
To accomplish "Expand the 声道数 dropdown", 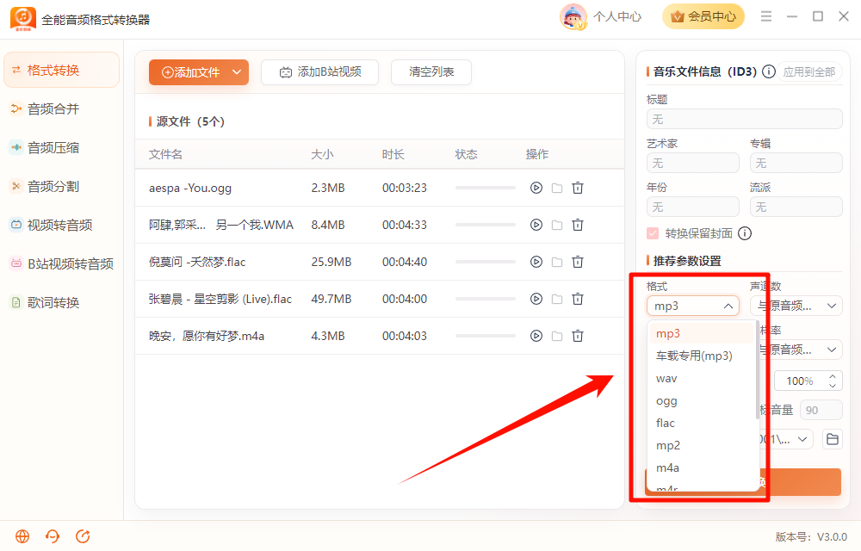I will point(796,306).
